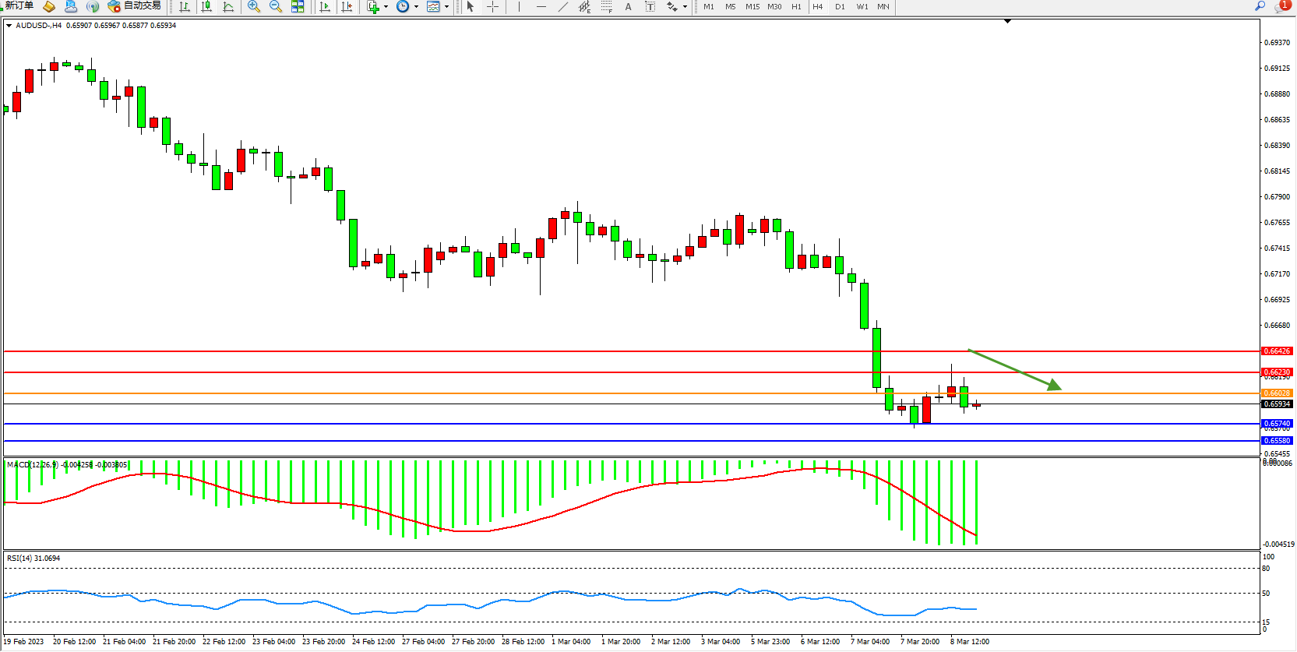Open the indicators list dropdown arrow

pos(386,6)
